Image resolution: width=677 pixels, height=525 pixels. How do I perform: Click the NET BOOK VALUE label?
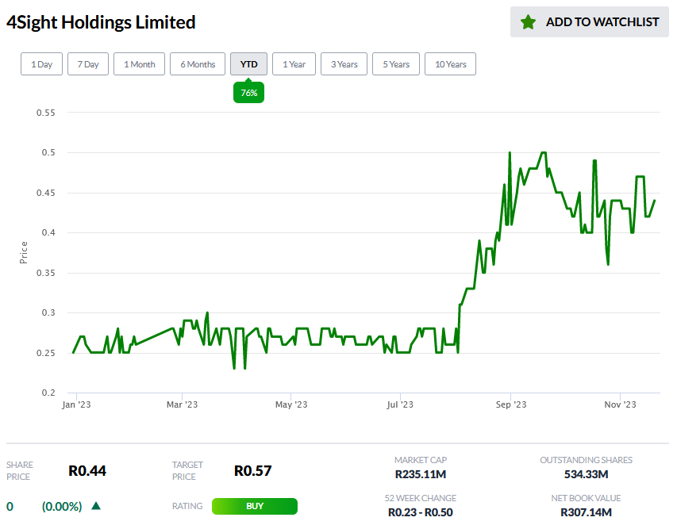tap(586, 498)
